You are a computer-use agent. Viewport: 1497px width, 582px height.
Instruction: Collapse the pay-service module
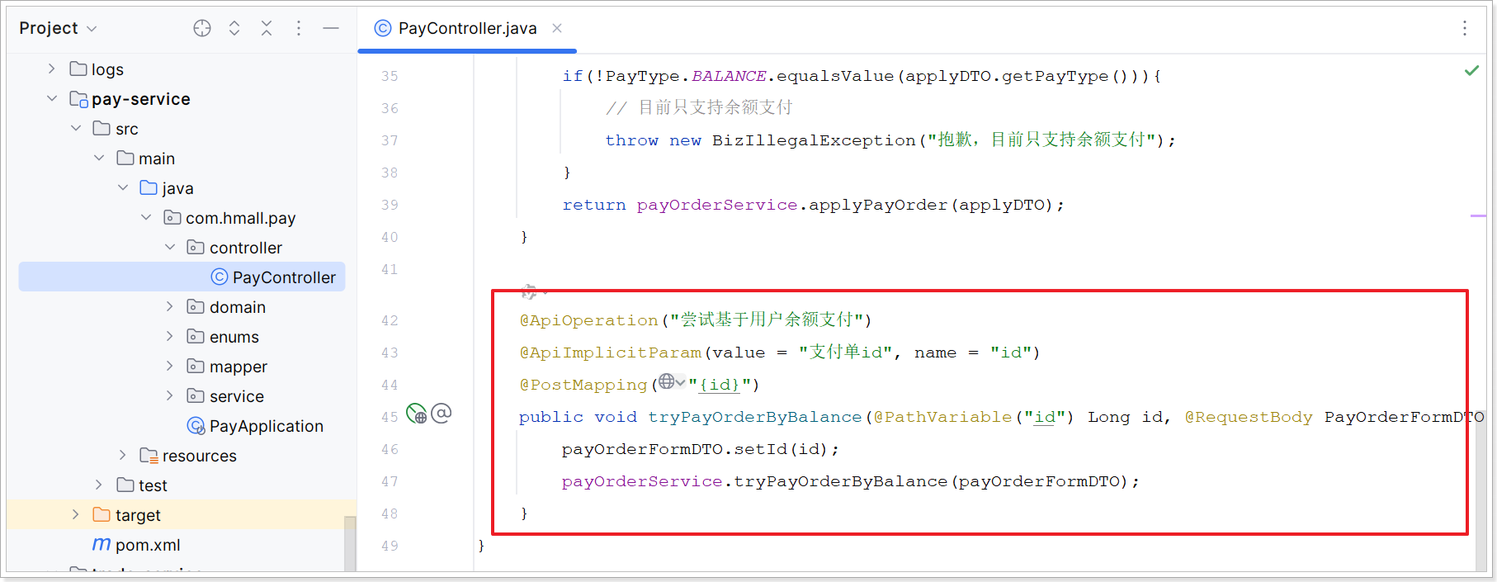pyautogui.click(x=52, y=99)
